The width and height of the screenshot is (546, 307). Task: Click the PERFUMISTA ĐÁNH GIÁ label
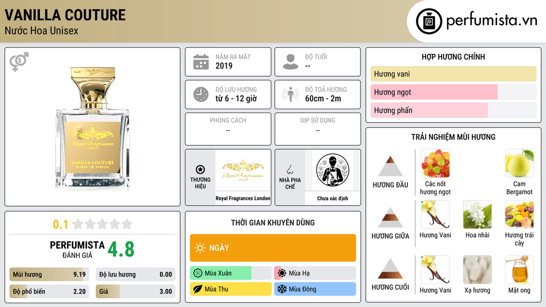(77, 249)
